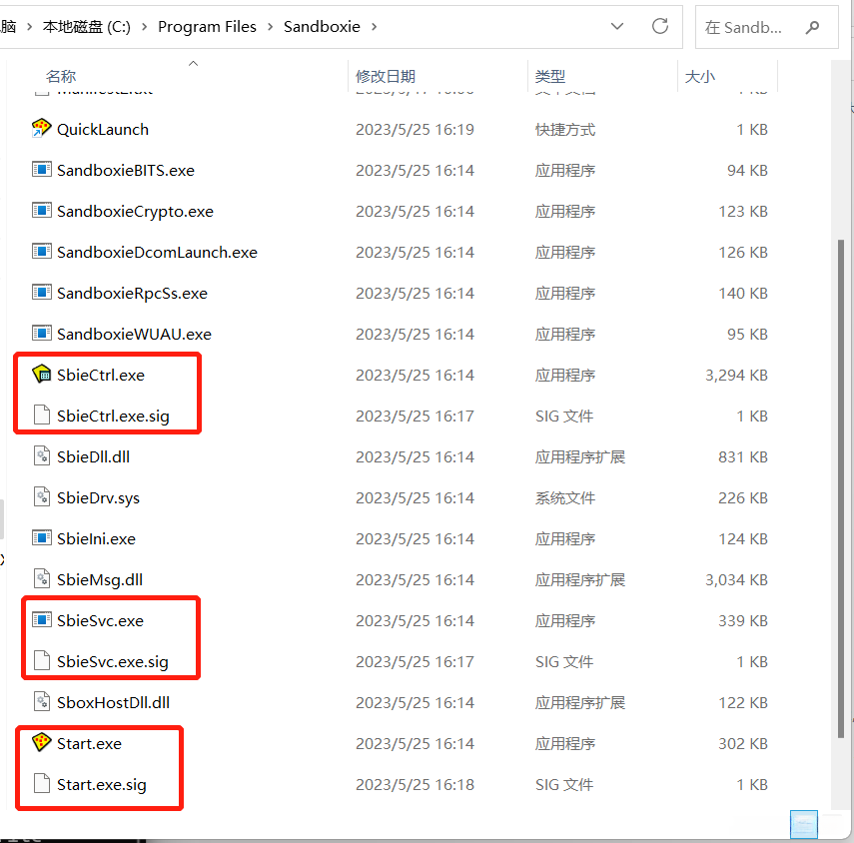The image size is (854, 843).
Task: Click the SbieCtrl.exe.sig file icon
Action: (x=41, y=416)
